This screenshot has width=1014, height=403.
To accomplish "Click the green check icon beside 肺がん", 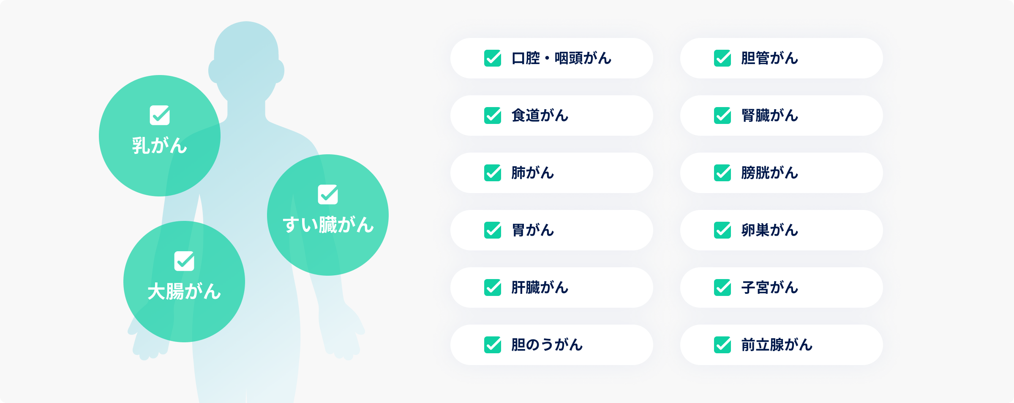I will 493,173.
